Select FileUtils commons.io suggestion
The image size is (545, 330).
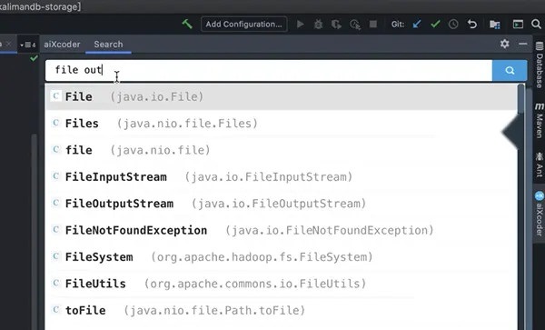282,284
